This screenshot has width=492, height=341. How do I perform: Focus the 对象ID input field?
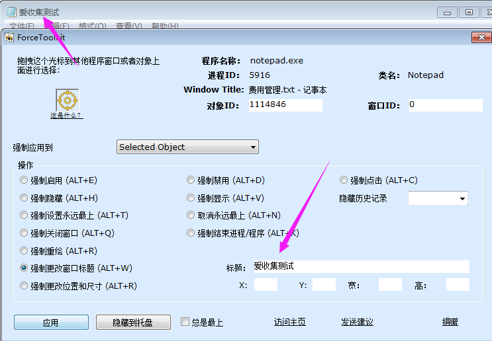(x=285, y=105)
